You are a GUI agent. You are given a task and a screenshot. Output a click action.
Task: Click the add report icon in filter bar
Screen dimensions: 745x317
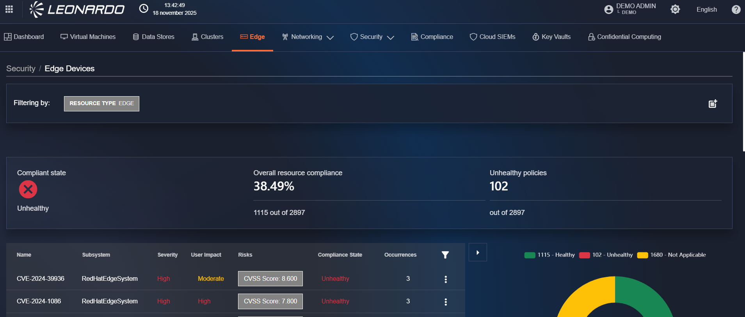[713, 104]
